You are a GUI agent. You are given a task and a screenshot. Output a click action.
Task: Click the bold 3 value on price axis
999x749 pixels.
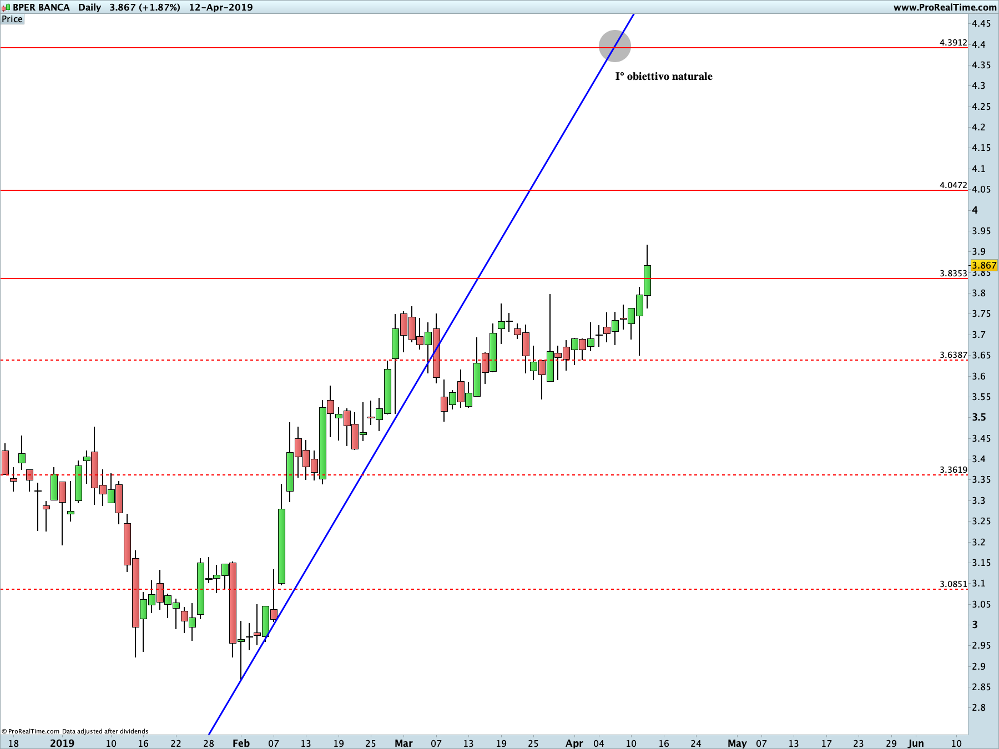pos(975,625)
